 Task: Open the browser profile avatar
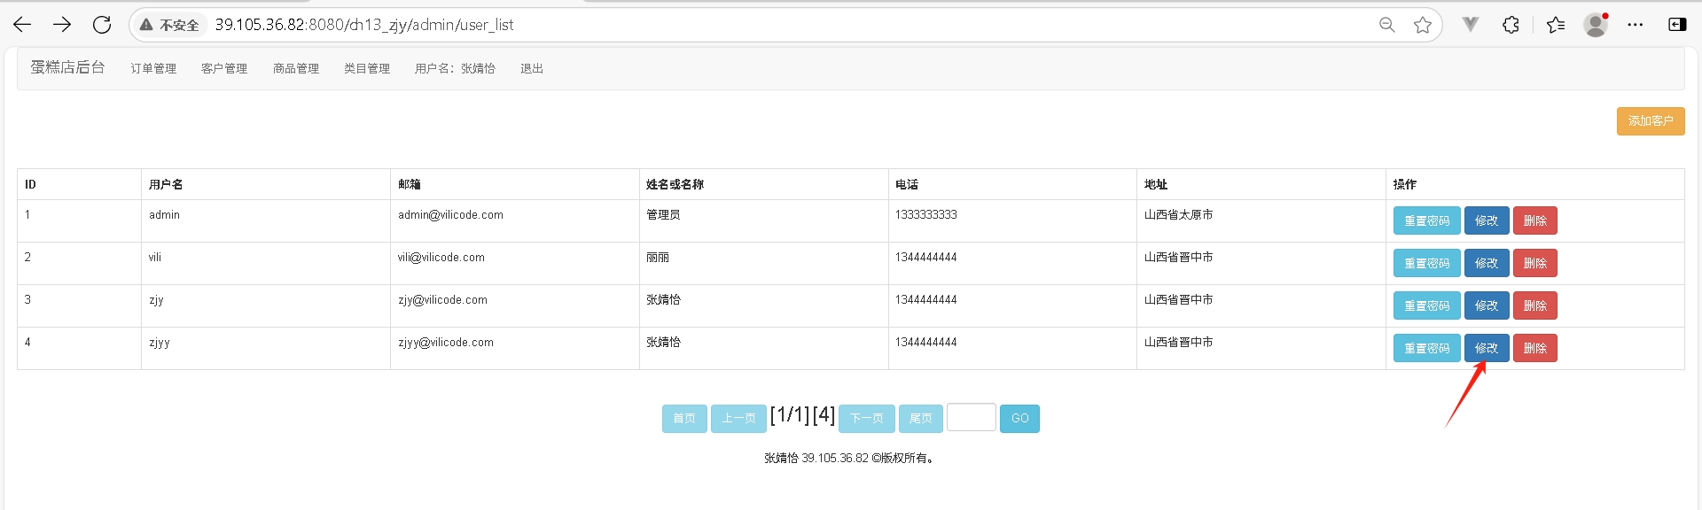pos(1596,25)
